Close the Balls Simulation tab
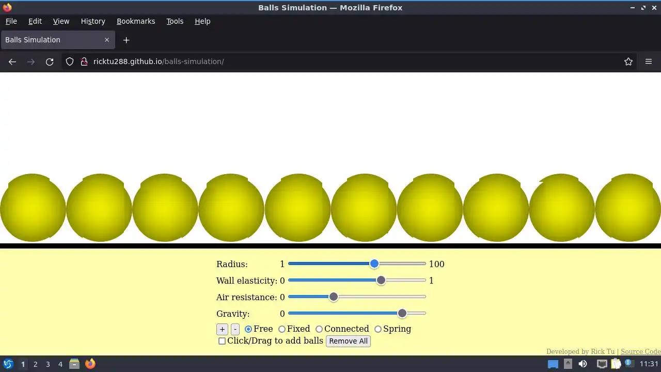This screenshot has width=661, height=372. [x=107, y=40]
